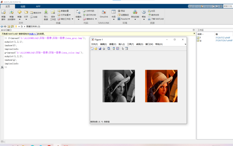This screenshot has height=146, width=233.
Task: Open Figure 1 文件(F) menu
Action: click(94, 44)
